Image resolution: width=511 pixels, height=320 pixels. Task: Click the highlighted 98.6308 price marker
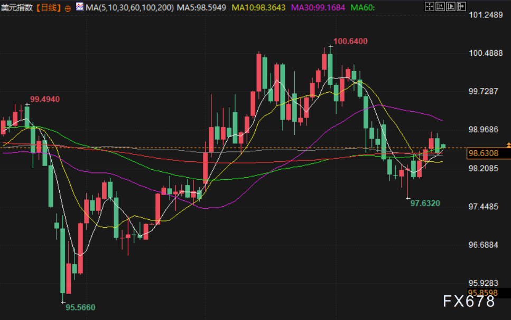(x=484, y=152)
